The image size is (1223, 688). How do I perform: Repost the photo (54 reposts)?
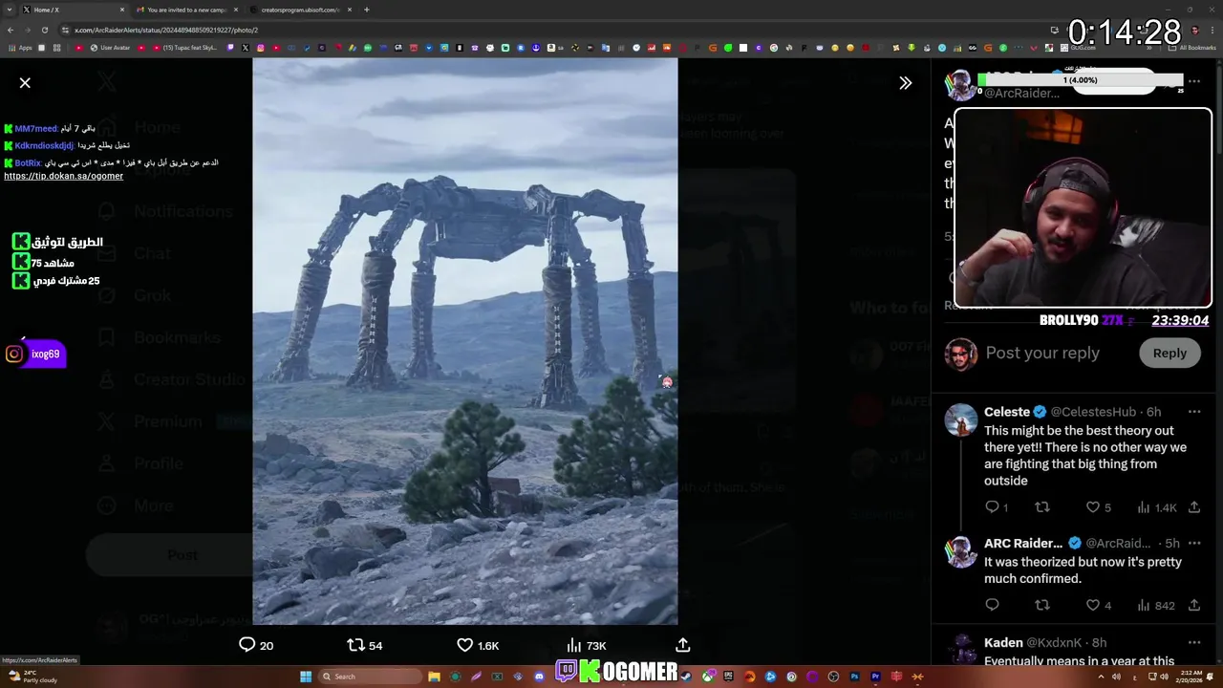[x=364, y=645]
